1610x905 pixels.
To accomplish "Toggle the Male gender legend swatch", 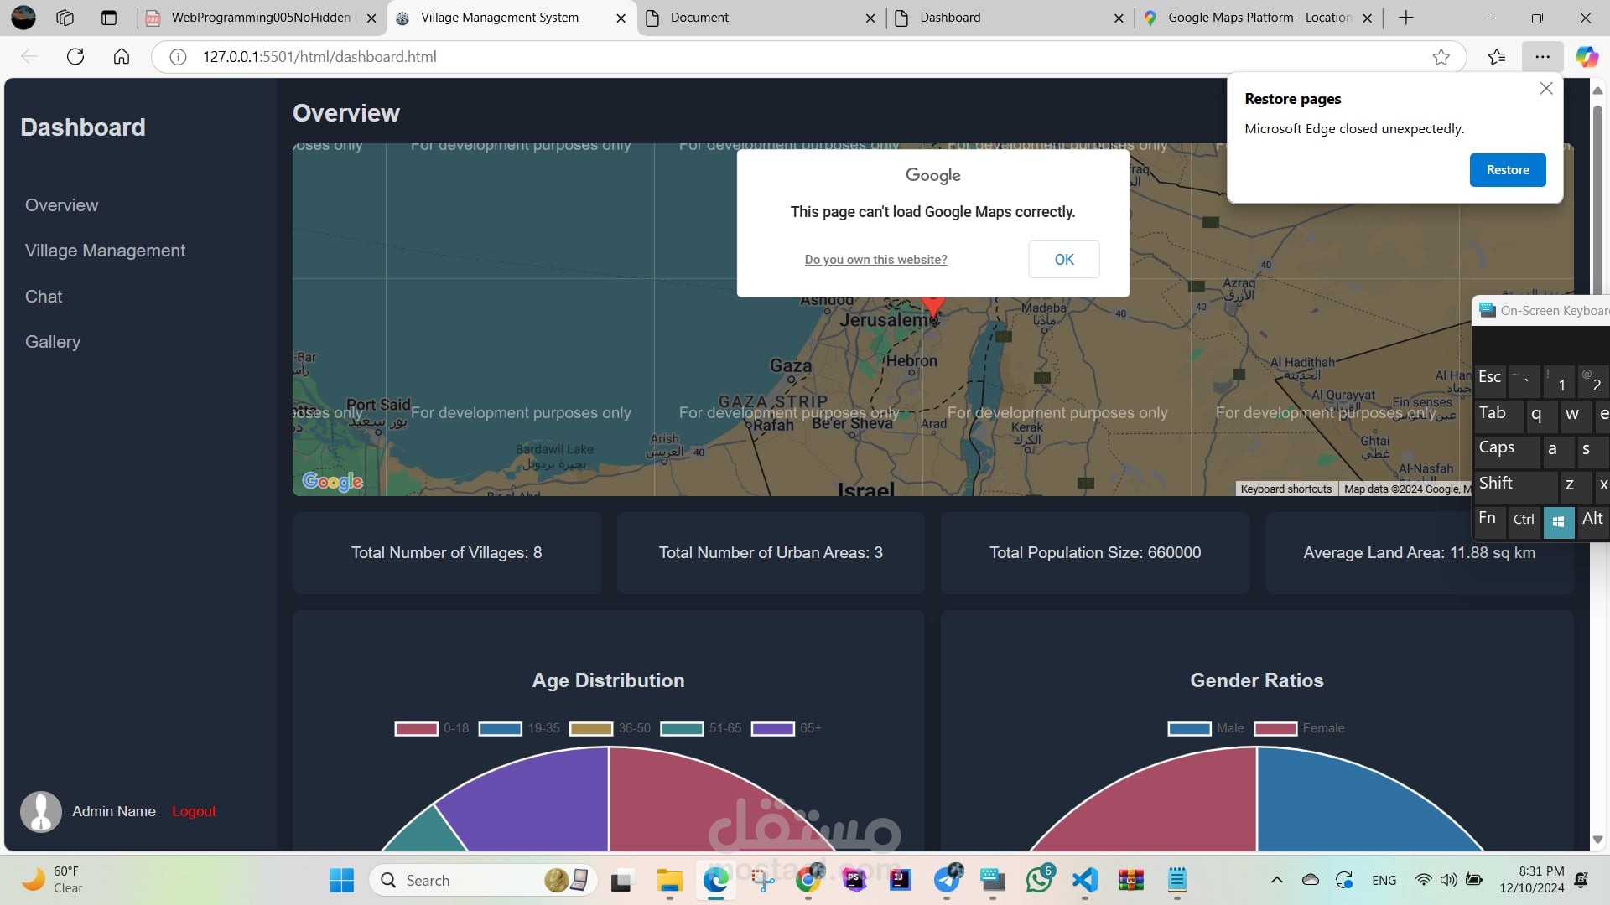I will (x=1189, y=728).
